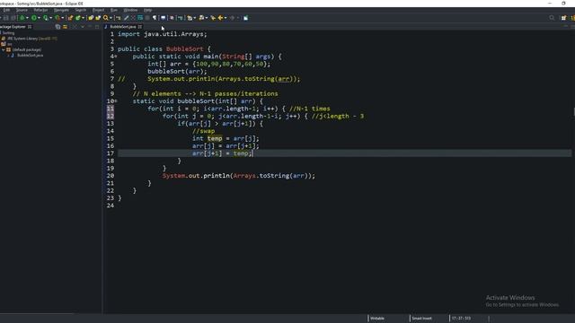Screen dimensions: 575x323
Task: Select the BubbleSort.java editor tab
Action: click(123, 27)
